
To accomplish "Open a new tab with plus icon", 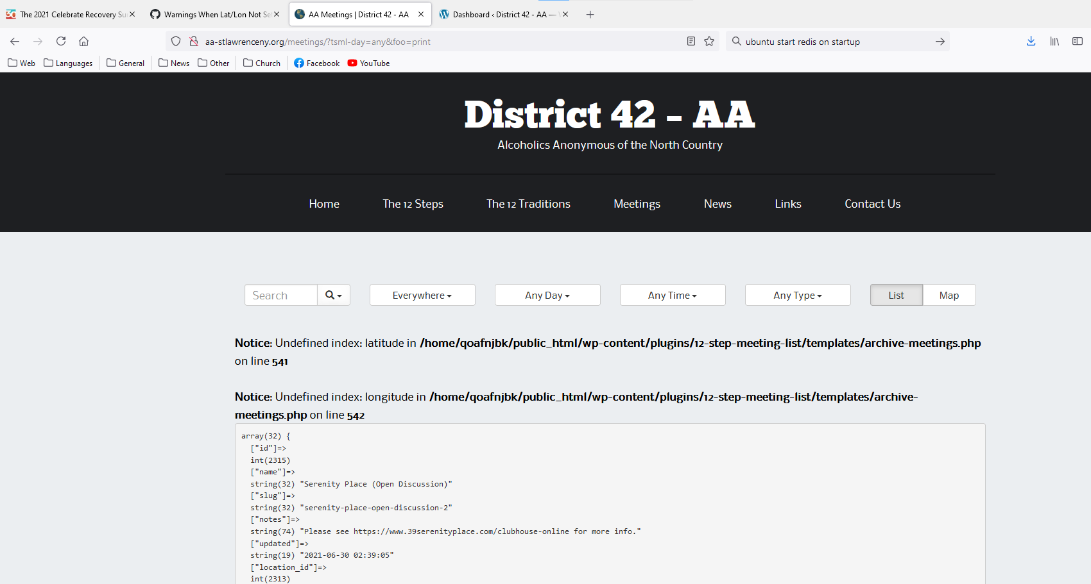I will pos(590,15).
